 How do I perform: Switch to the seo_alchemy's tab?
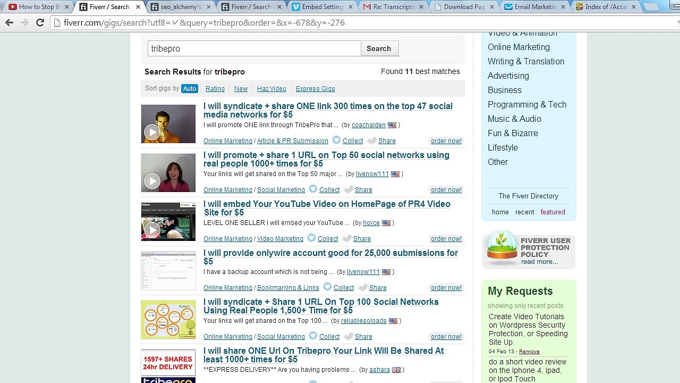pyautogui.click(x=180, y=7)
